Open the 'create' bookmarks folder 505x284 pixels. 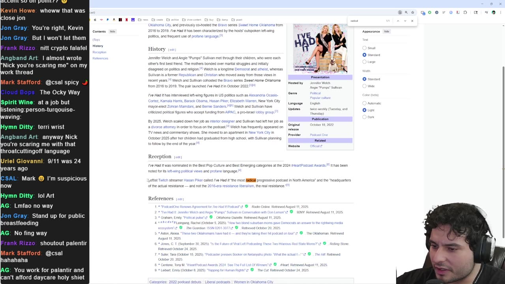pyautogui.click(x=157, y=20)
